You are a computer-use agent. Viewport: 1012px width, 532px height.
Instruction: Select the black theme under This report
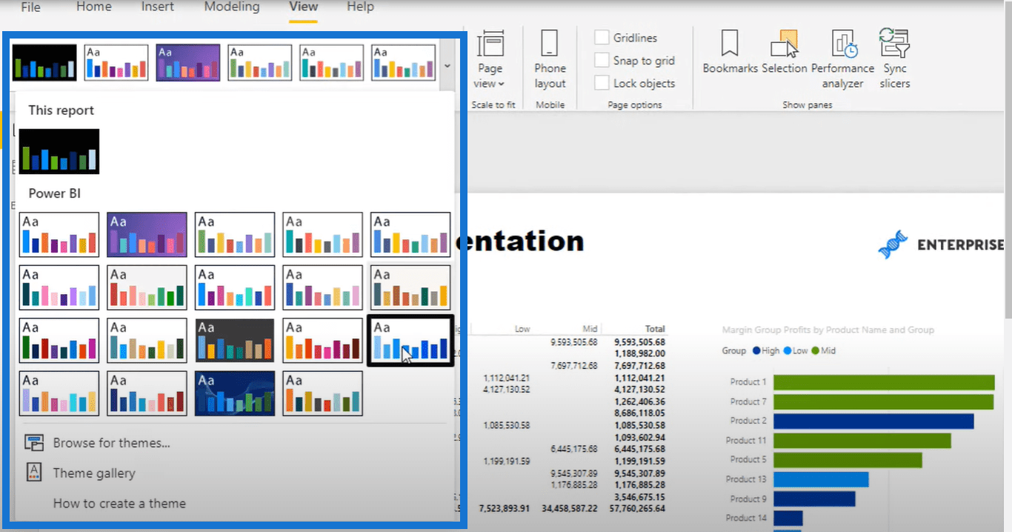(x=59, y=151)
